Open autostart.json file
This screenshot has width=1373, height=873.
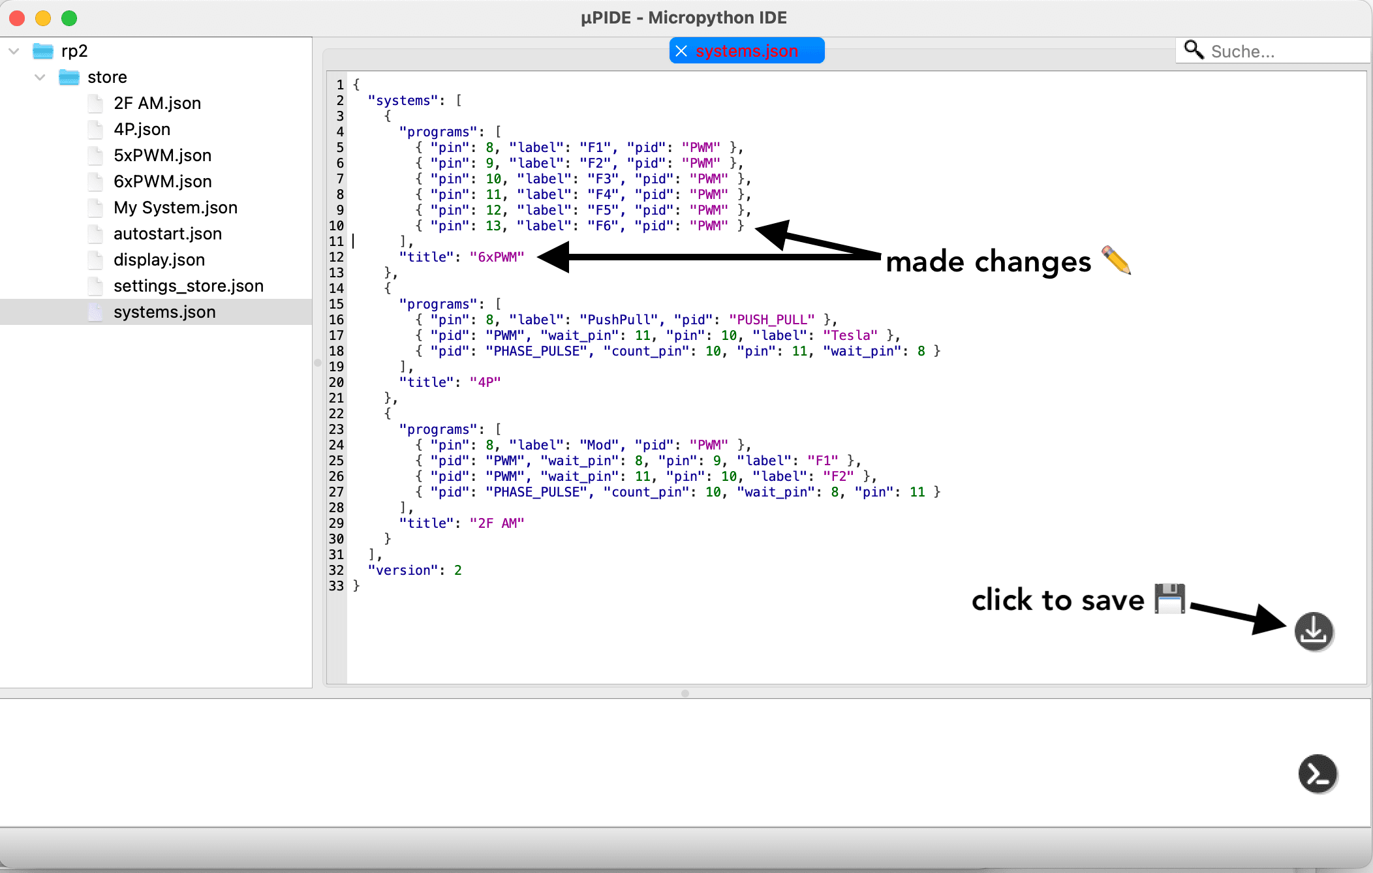point(167,234)
